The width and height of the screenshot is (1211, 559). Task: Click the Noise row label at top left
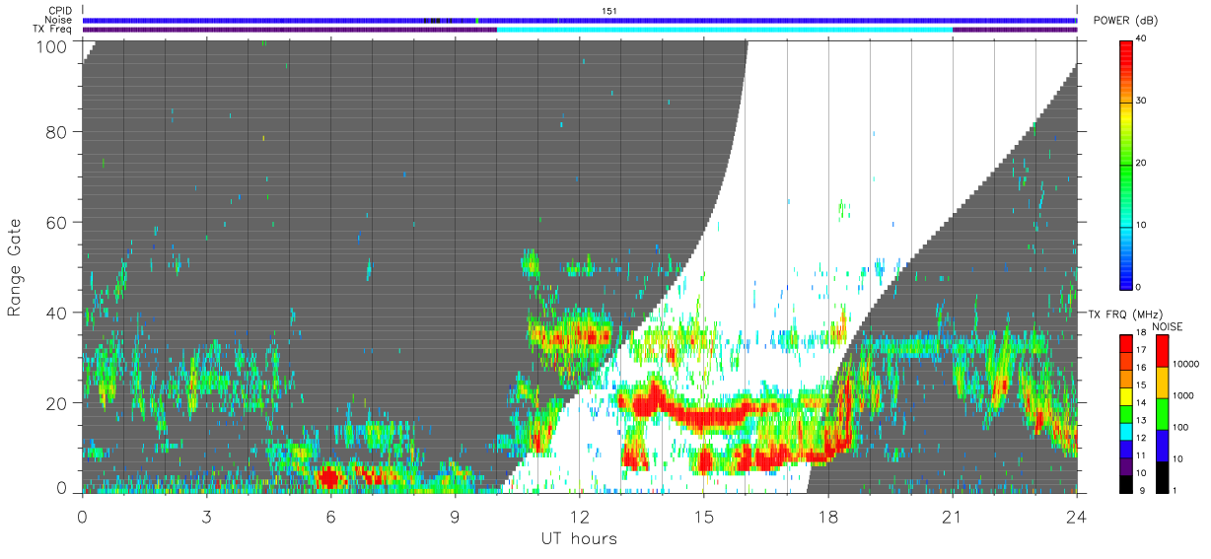pos(58,20)
